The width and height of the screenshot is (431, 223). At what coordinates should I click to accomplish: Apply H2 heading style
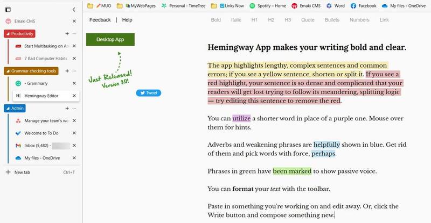tap(271, 20)
